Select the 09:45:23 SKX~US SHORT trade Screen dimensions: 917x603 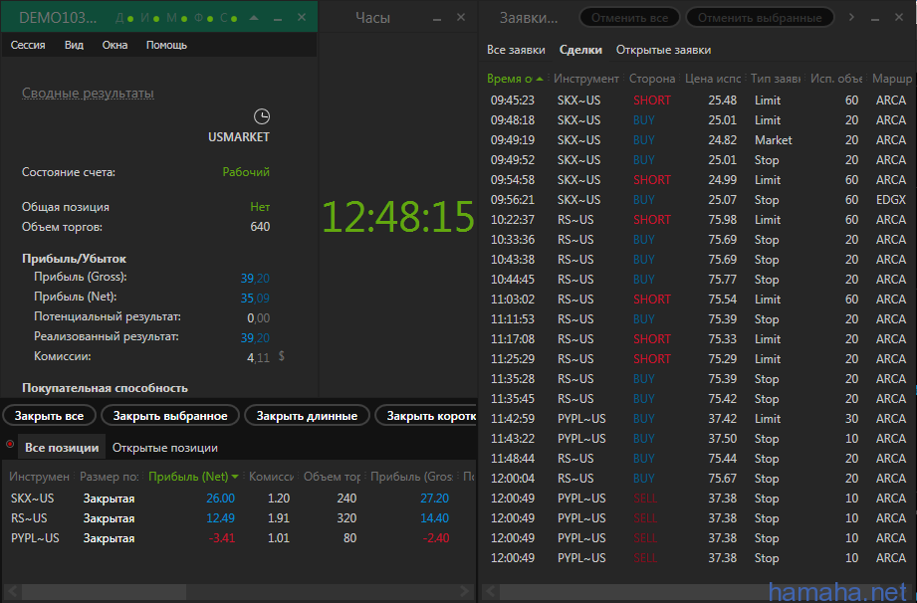[699, 100]
